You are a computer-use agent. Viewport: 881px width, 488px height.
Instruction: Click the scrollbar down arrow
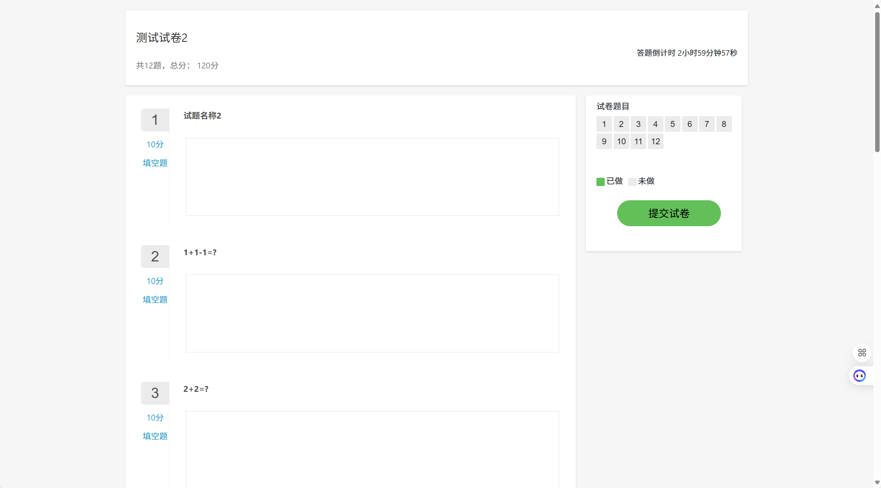coord(877,482)
